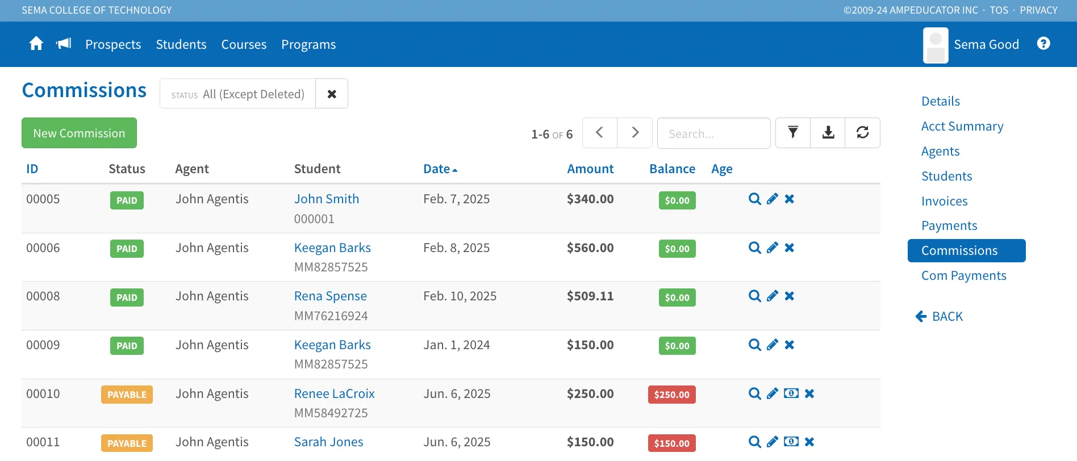Open Com Payments in sidebar

[964, 275]
